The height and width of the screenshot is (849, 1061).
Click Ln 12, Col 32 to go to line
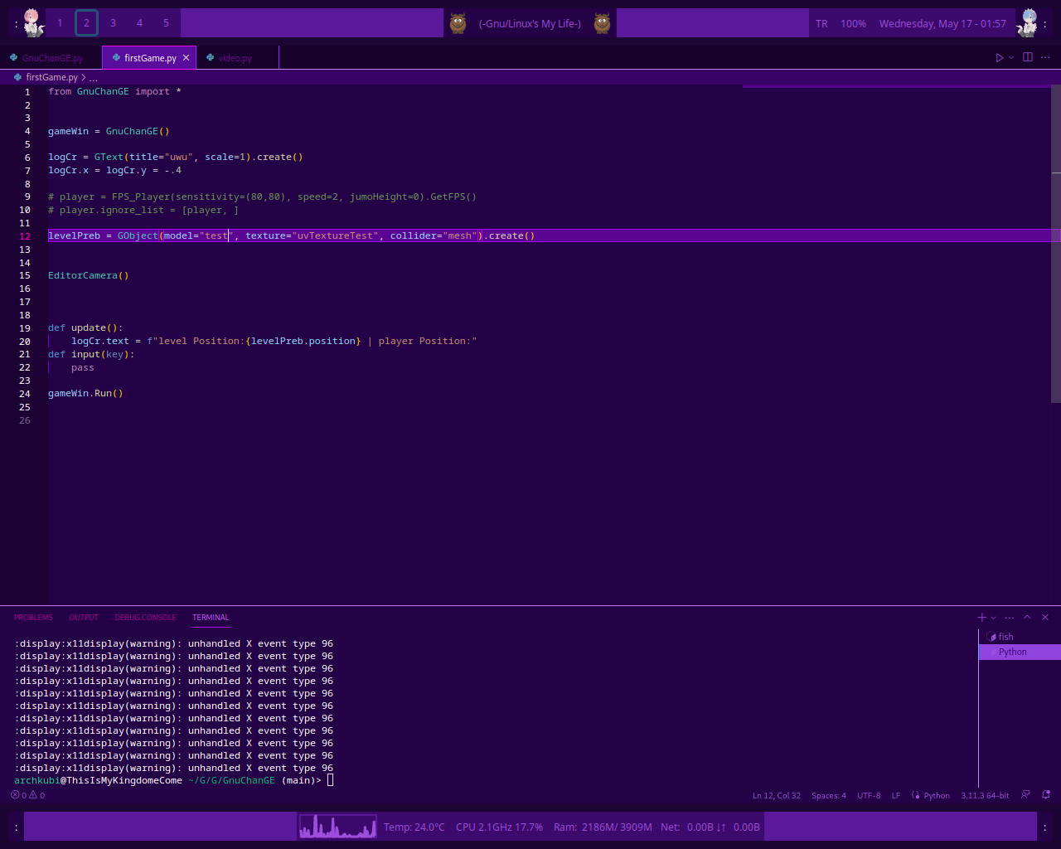pos(776,795)
